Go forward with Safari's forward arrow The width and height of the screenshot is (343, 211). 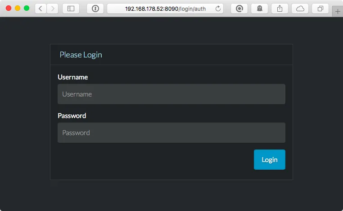[x=53, y=9]
